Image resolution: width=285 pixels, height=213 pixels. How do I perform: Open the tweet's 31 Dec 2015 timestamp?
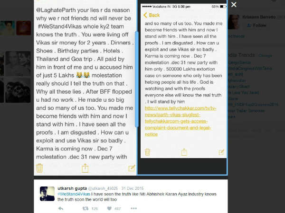point(133,188)
